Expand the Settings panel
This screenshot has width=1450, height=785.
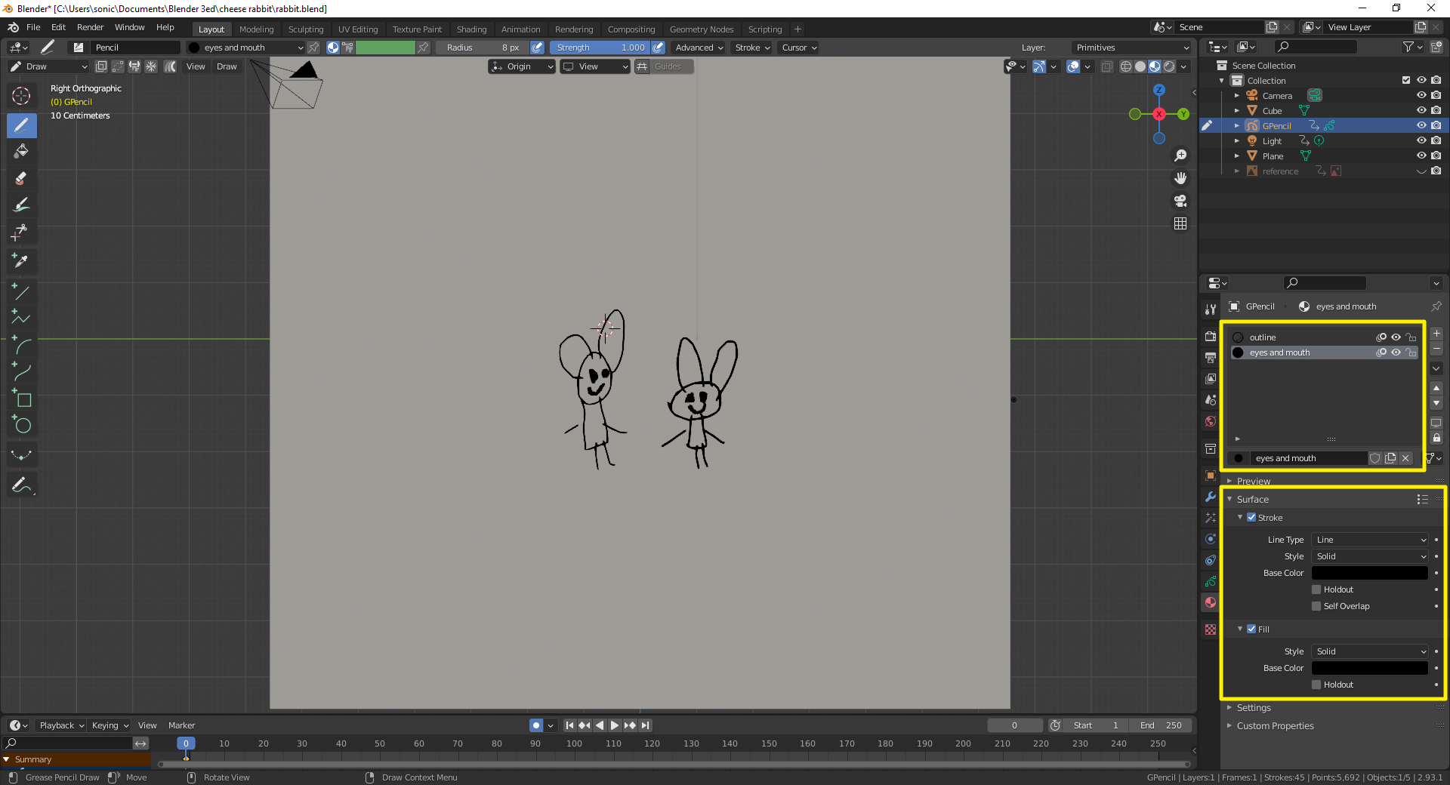pyautogui.click(x=1254, y=708)
